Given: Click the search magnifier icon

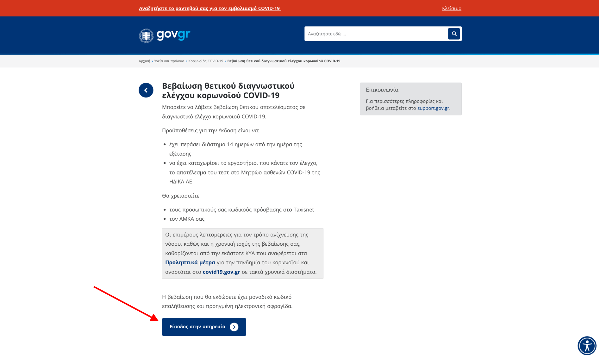Looking at the screenshot, I should point(454,34).
